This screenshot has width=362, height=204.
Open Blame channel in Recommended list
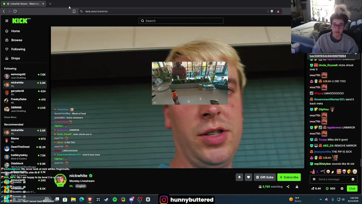[x=25, y=140]
